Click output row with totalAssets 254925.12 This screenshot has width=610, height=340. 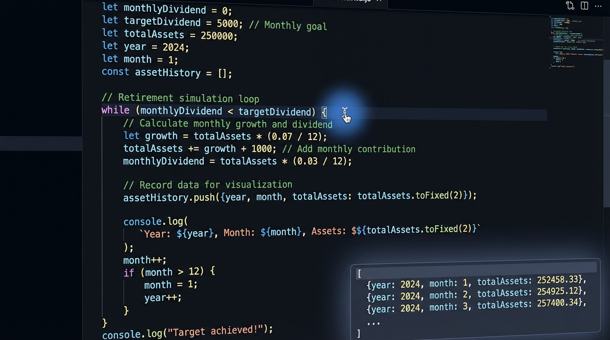477,294
